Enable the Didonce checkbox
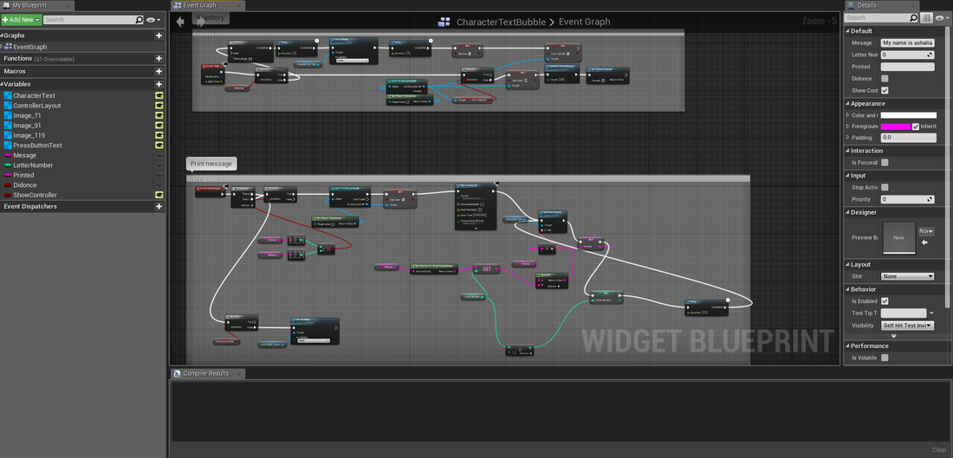The width and height of the screenshot is (953, 458). [x=885, y=78]
